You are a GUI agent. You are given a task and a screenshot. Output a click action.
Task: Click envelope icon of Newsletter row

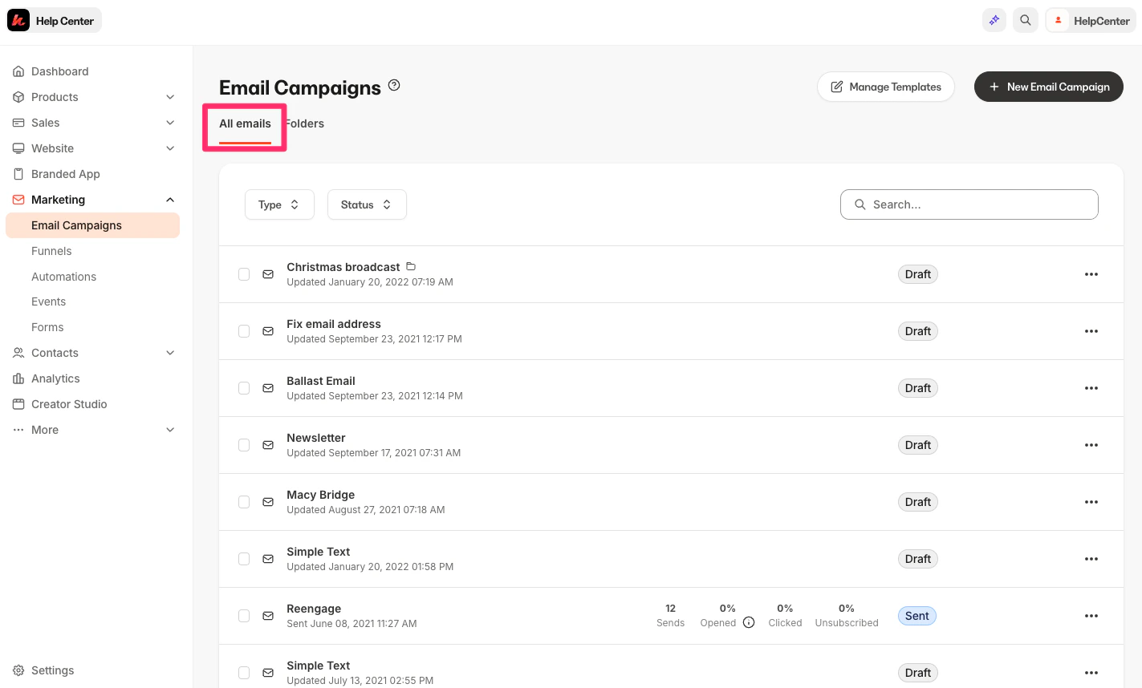click(268, 445)
